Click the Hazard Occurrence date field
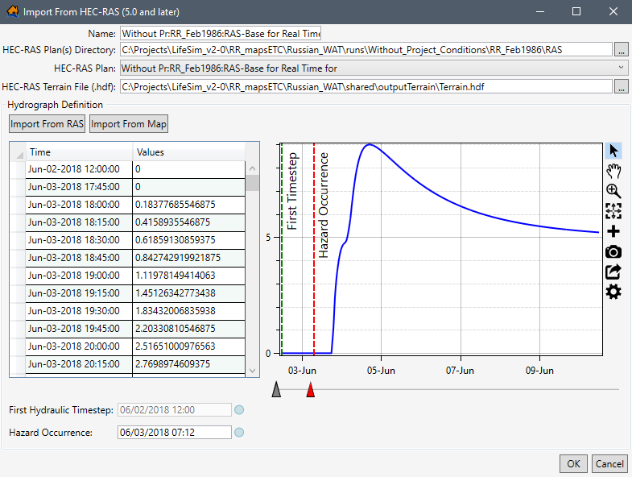 tap(175, 433)
